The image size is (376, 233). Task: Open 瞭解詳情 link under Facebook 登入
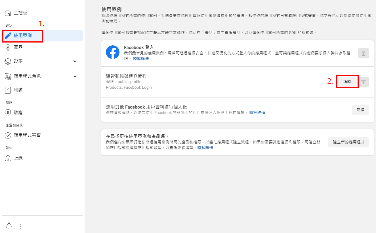pos(141,59)
